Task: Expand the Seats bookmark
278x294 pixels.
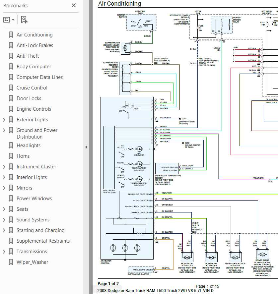Action: [x=4, y=209]
